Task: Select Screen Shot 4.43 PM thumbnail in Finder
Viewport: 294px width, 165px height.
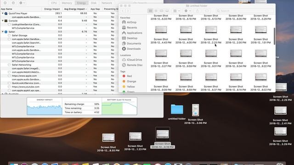Action: pos(161,29)
